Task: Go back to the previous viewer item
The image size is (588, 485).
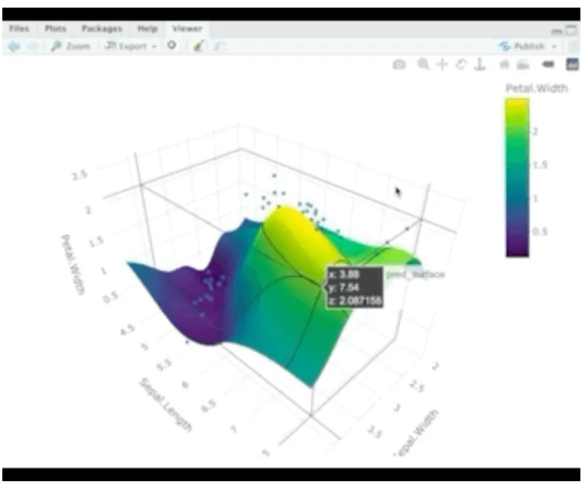Action: point(15,47)
